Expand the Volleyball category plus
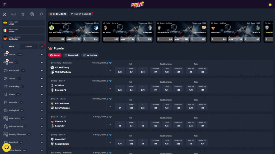 42,110
